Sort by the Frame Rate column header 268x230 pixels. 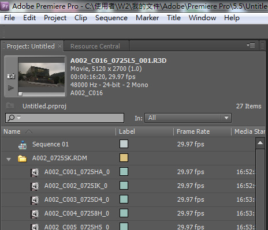193,131
